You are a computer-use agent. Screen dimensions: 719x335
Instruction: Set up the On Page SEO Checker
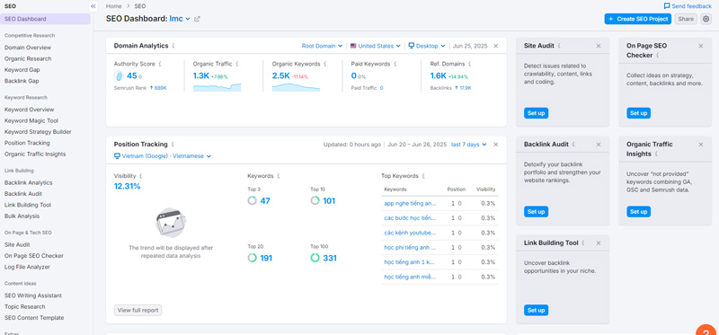click(638, 113)
